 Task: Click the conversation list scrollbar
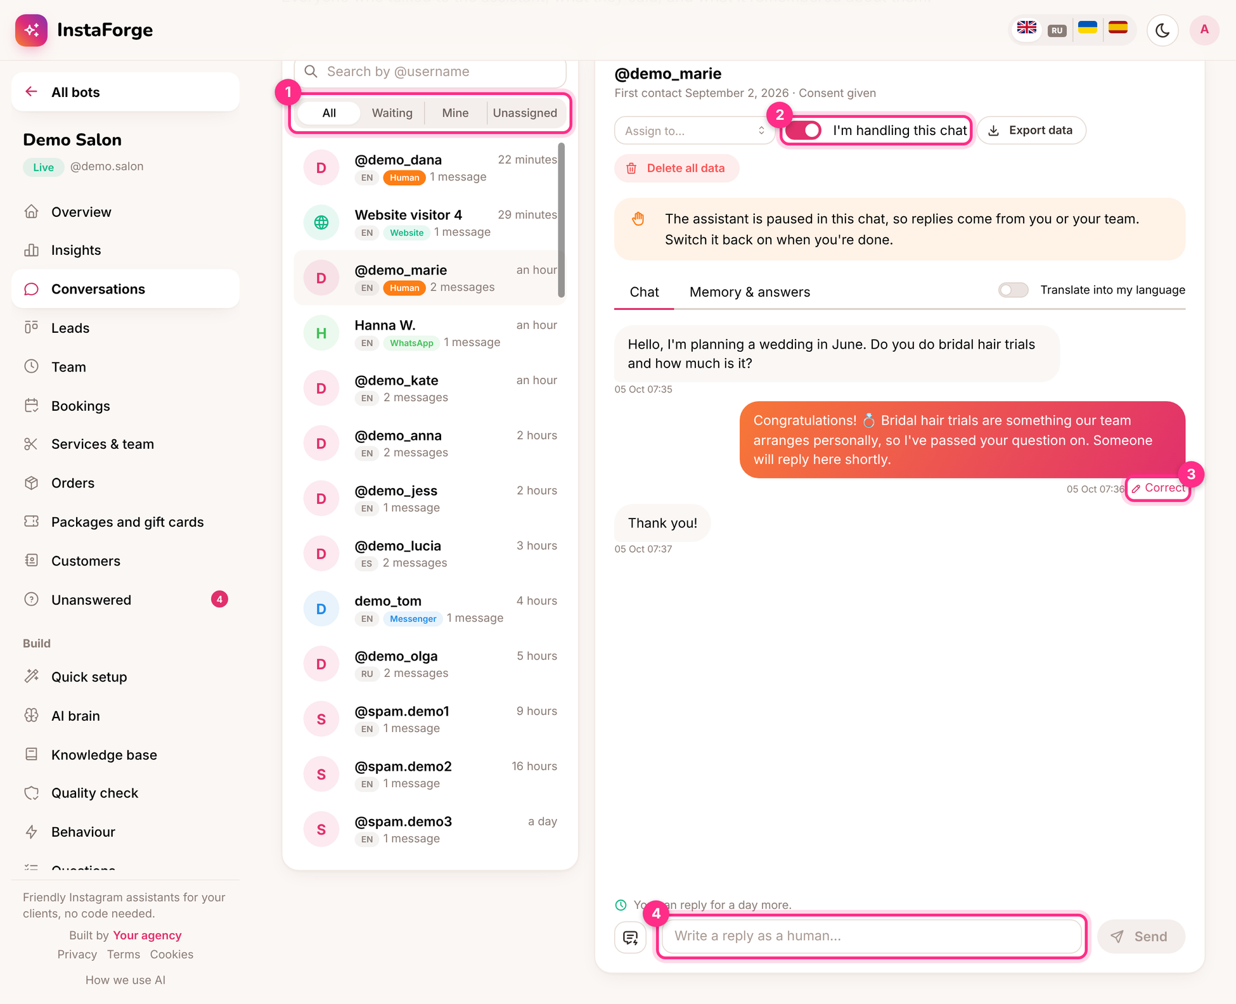pyautogui.click(x=561, y=221)
